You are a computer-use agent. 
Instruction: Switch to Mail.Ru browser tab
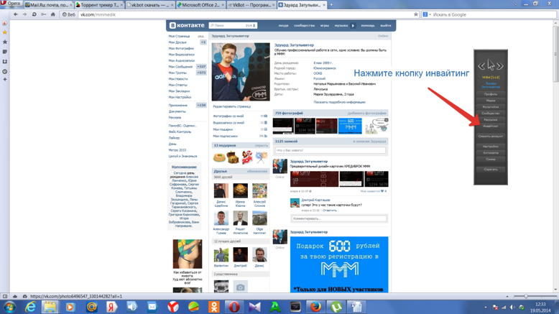(48, 5)
